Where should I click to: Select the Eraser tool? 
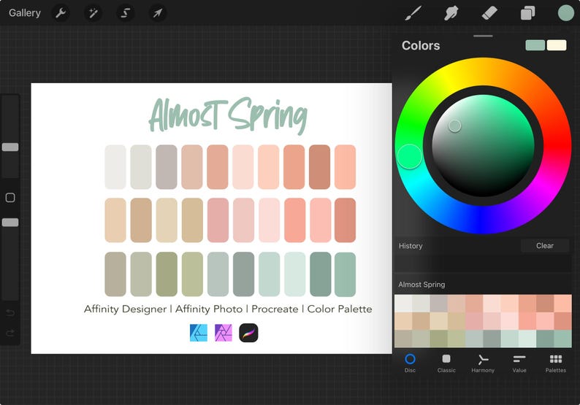coord(489,13)
